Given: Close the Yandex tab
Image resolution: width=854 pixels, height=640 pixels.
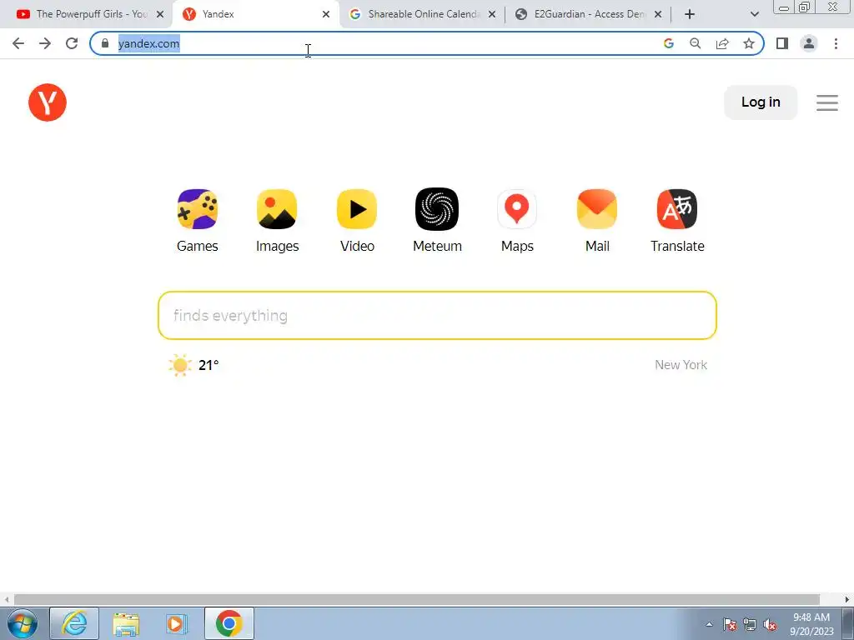Looking at the screenshot, I should pos(326,14).
